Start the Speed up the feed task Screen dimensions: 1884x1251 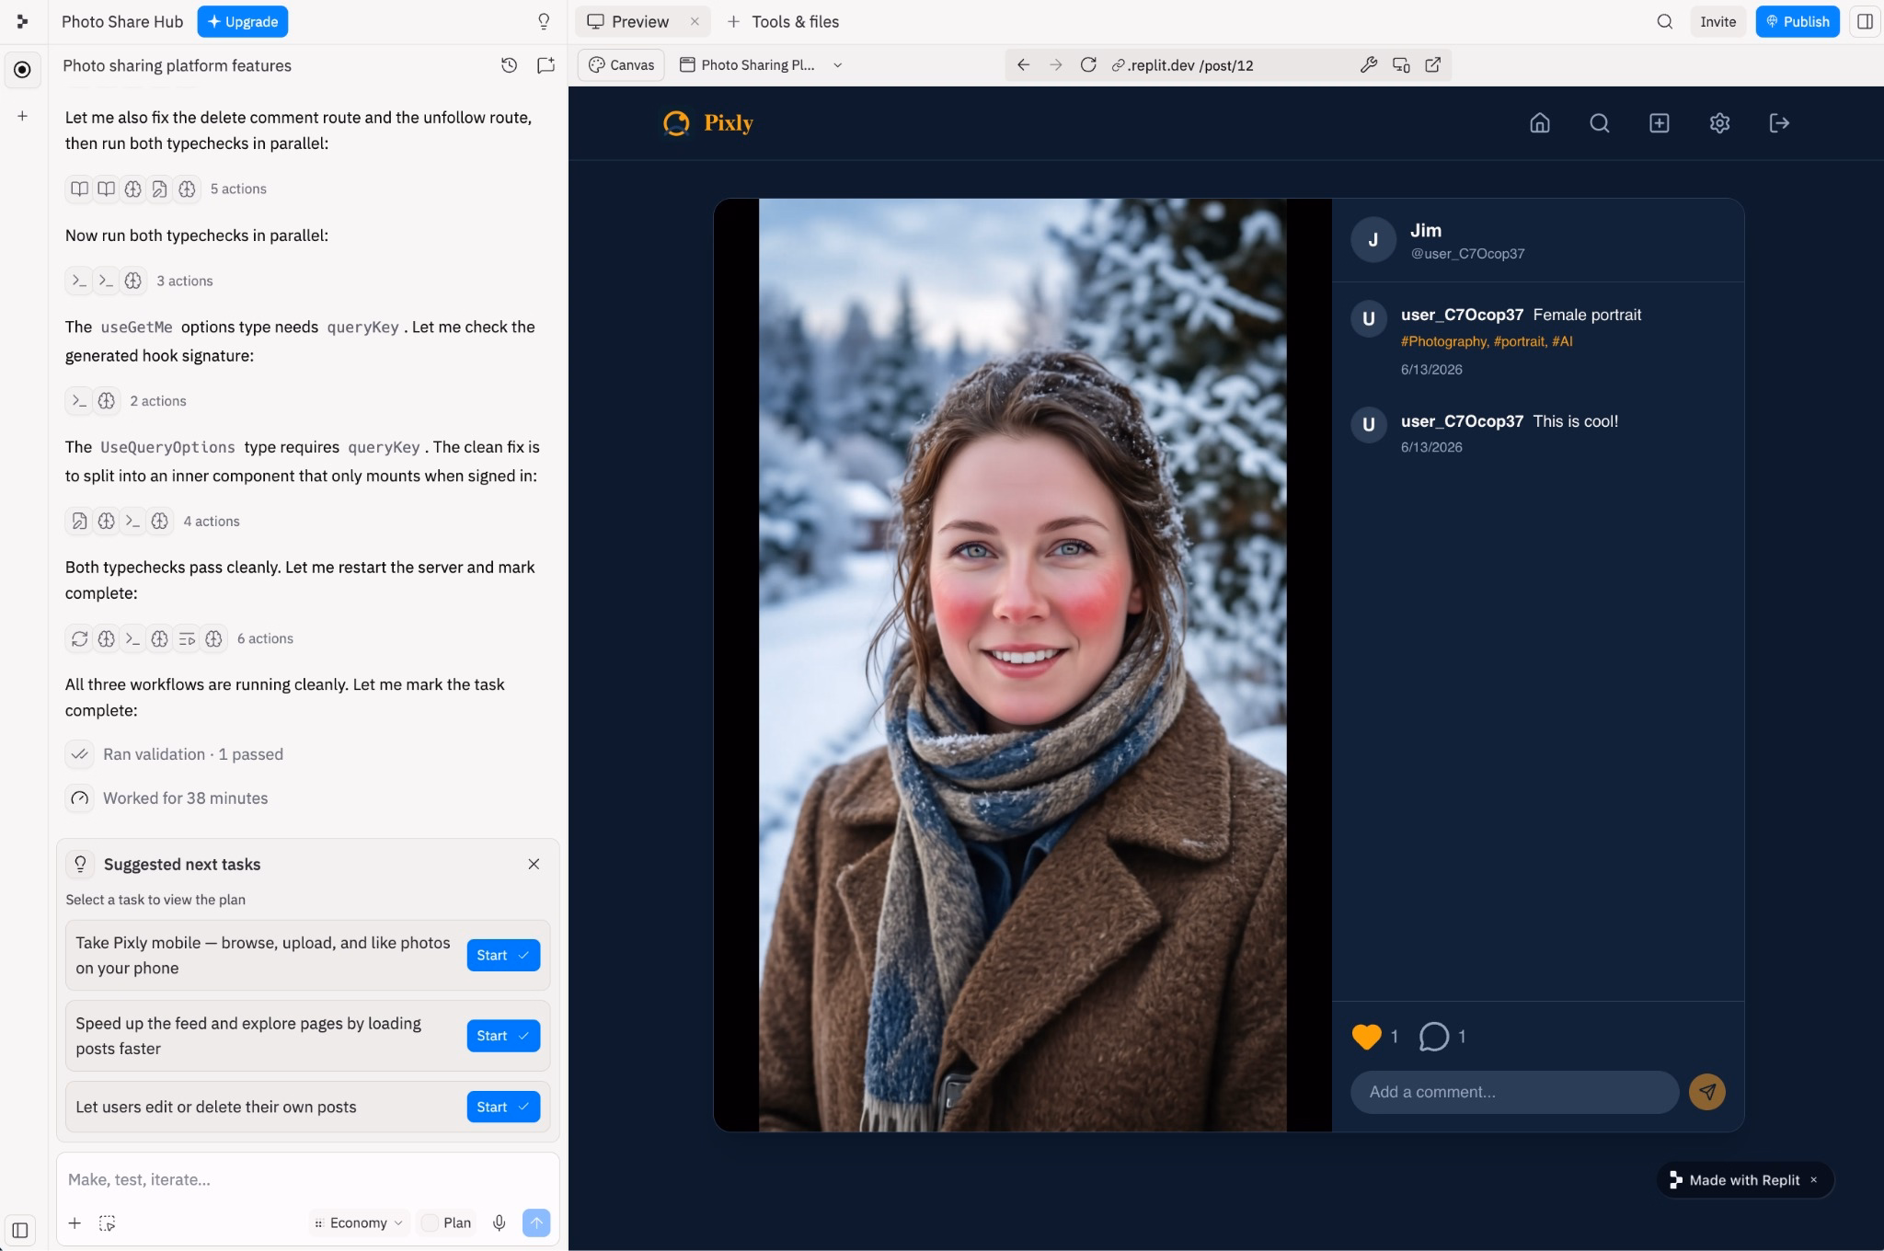(x=503, y=1036)
